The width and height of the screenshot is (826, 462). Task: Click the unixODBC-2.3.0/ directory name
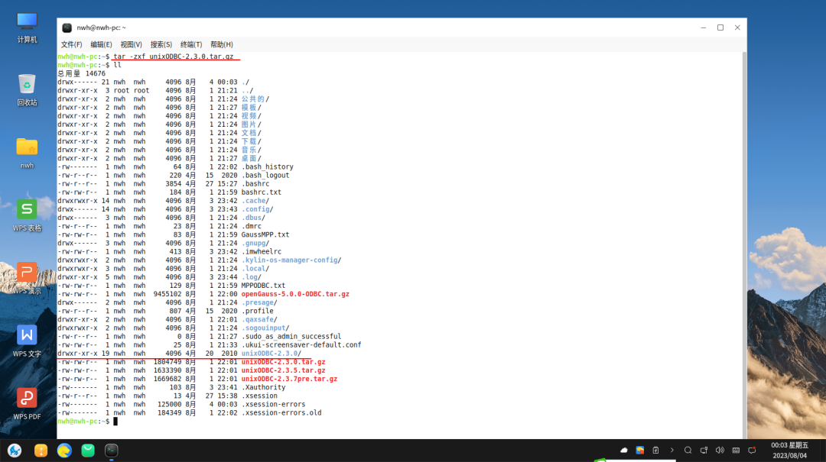tap(272, 354)
